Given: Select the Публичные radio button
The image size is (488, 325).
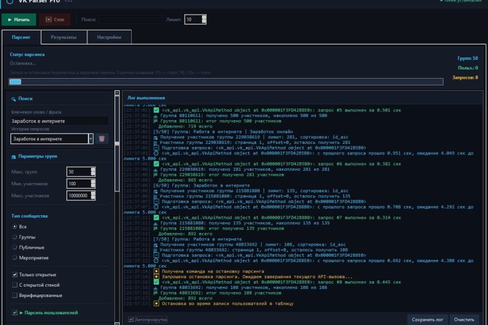Looking at the screenshot, I should (15, 247).
